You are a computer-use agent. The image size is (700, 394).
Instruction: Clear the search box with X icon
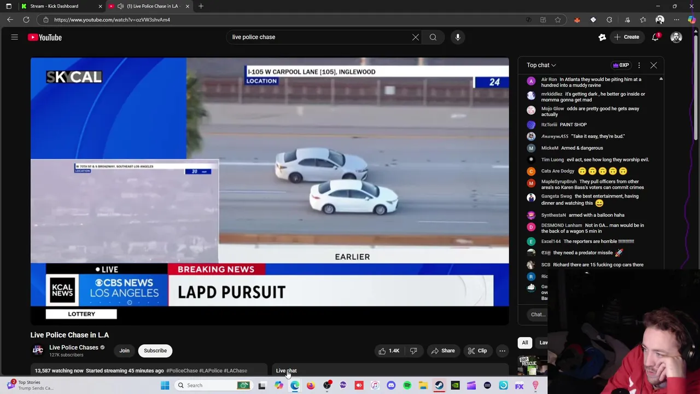(x=416, y=37)
